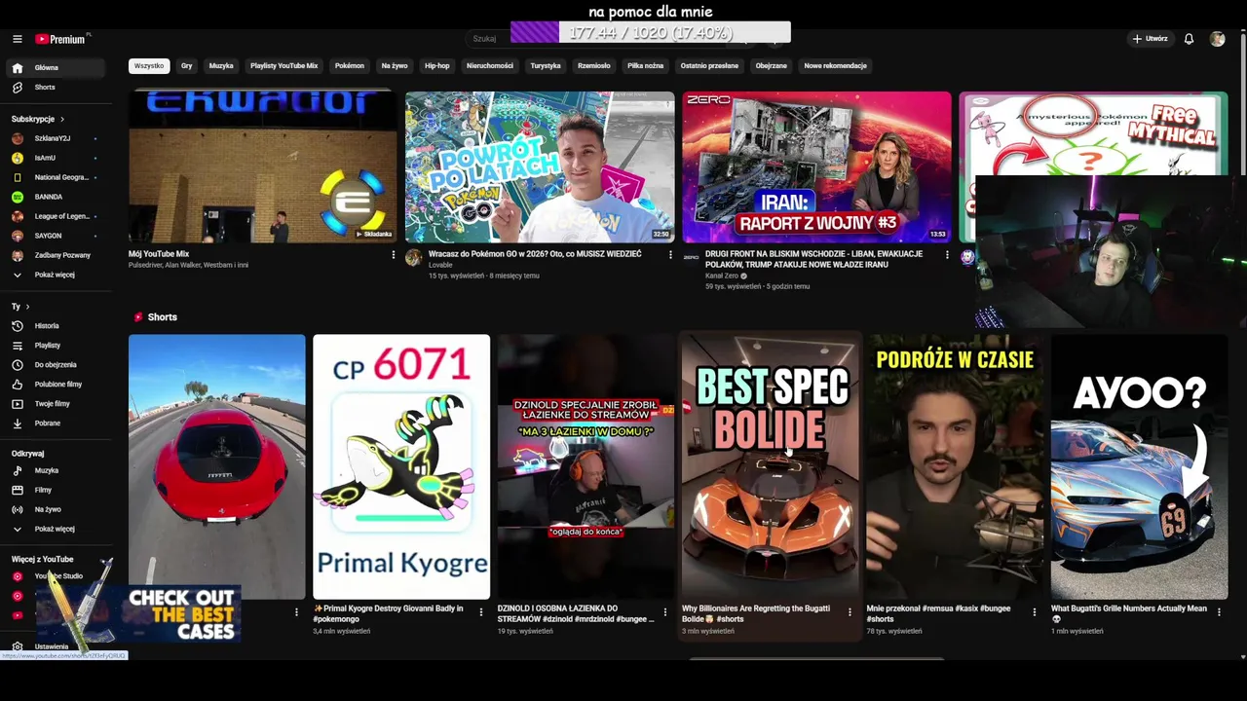The width and height of the screenshot is (1247, 701).
Task: Open options for Drugi front video
Action: tap(947, 255)
